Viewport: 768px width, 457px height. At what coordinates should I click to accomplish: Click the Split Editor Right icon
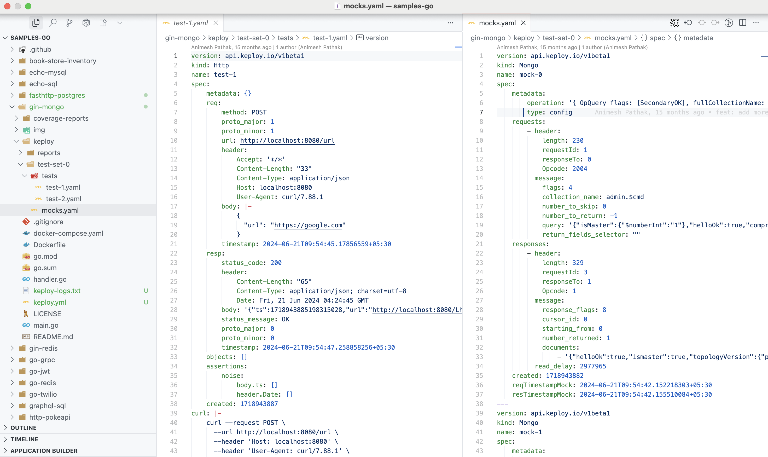[742, 23]
